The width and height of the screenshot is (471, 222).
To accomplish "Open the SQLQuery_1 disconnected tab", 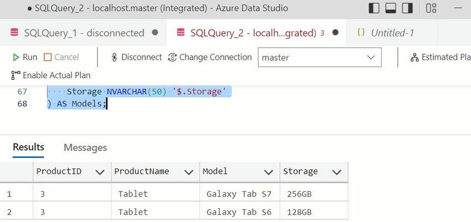I will pyautogui.click(x=85, y=33).
